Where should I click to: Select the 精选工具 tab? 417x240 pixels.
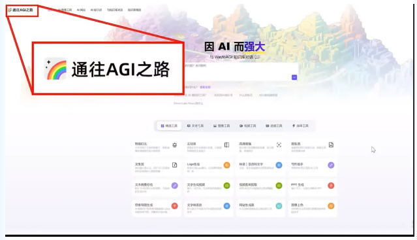169,126
